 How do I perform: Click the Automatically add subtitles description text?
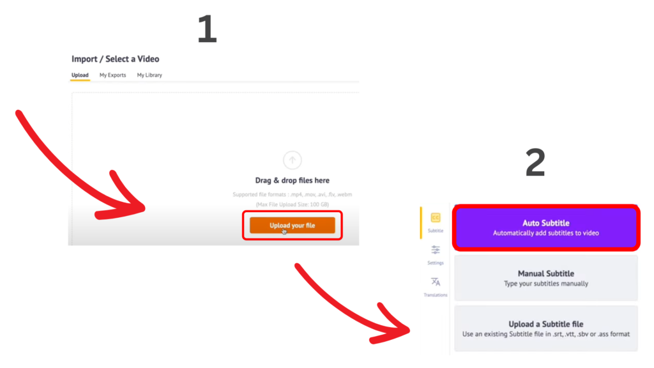point(546,233)
